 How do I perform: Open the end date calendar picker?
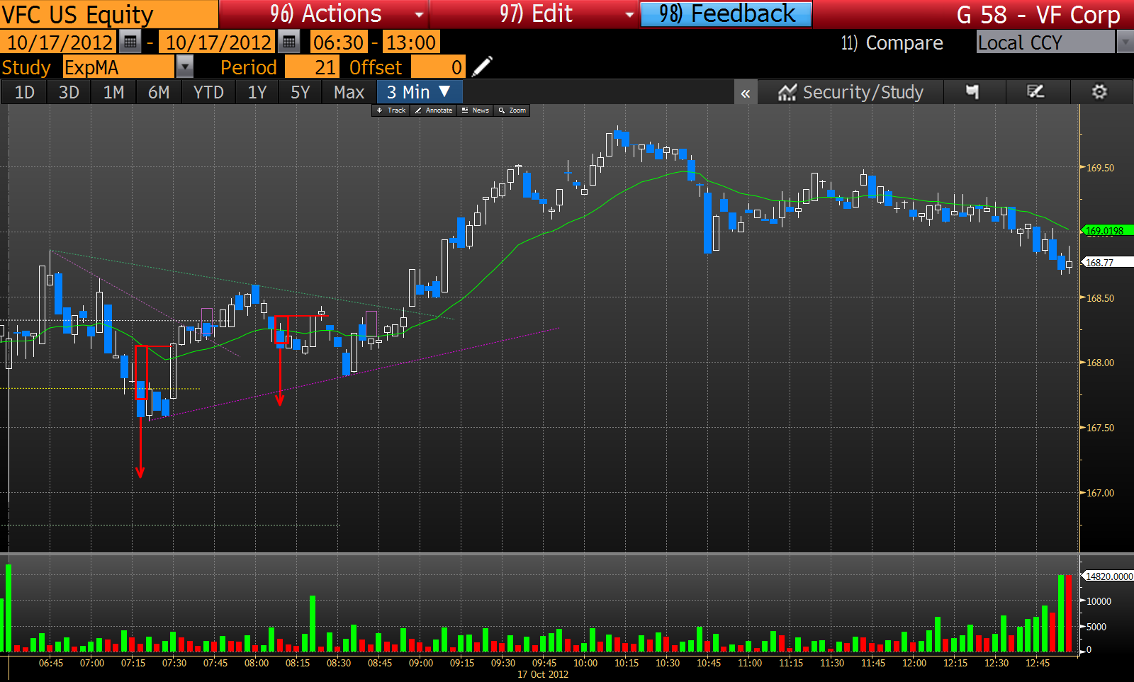point(289,42)
